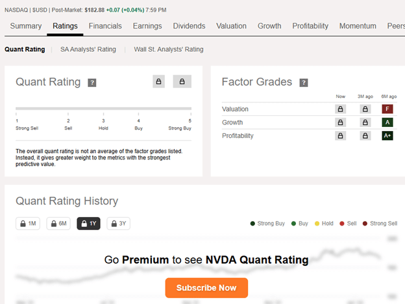The height and width of the screenshot is (304, 405).
Task: Click the Profitability factor label
Action: pos(238,135)
